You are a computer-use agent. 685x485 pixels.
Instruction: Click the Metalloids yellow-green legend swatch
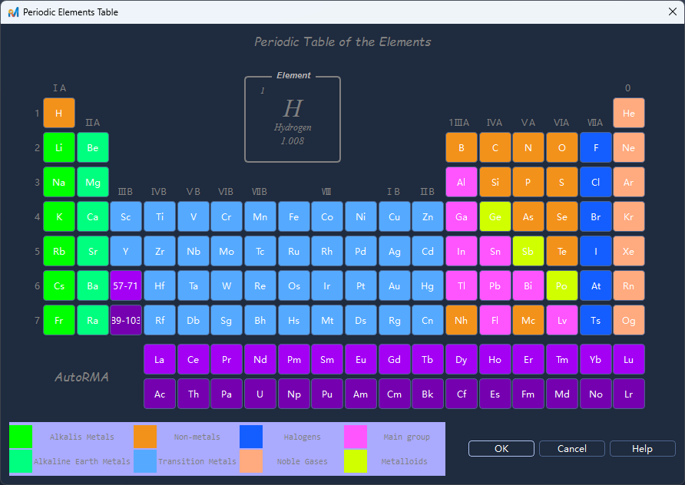click(356, 461)
